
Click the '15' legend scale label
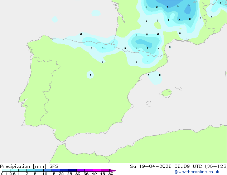coord(53,174)
